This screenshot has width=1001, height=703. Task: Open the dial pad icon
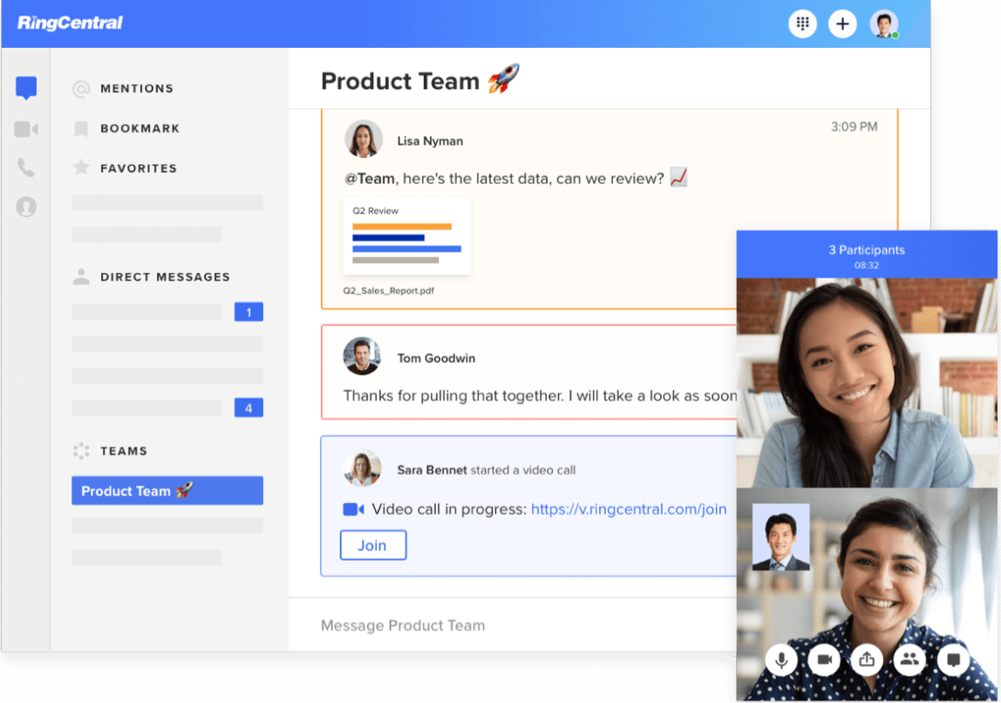(x=802, y=24)
